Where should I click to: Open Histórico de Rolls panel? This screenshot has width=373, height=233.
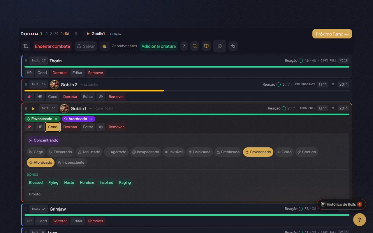point(341,204)
